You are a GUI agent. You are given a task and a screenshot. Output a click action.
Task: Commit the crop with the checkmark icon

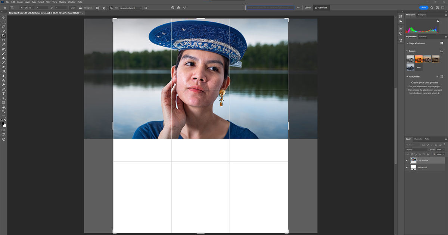click(184, 7)
